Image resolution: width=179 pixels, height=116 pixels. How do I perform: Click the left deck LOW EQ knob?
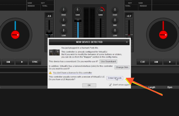click(63, 31)
